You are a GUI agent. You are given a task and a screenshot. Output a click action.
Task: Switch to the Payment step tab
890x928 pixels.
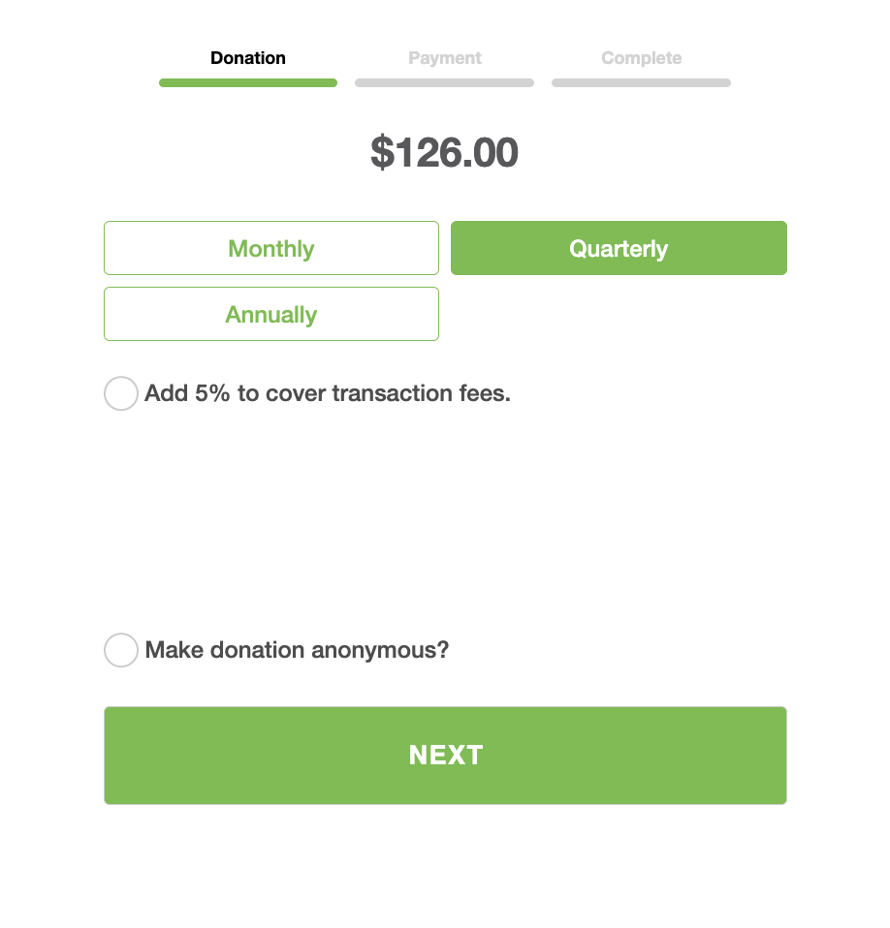coord(445,58)
